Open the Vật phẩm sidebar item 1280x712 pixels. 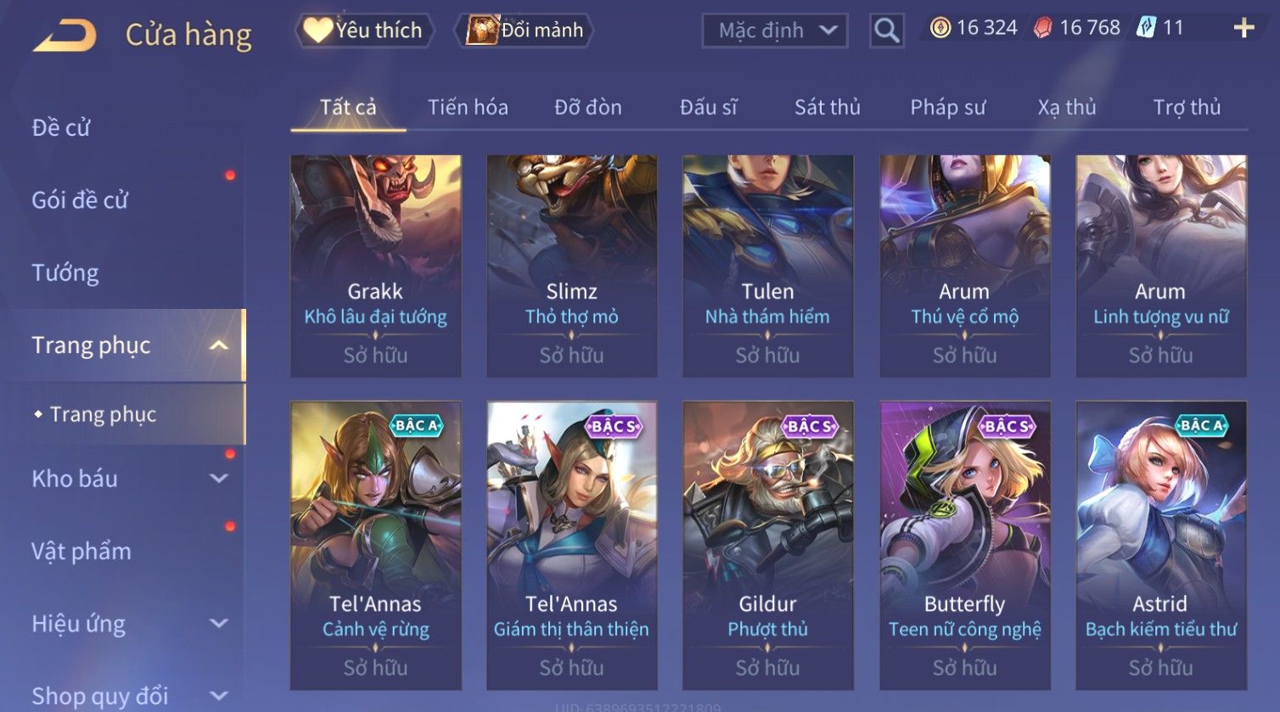click(81, 552)
